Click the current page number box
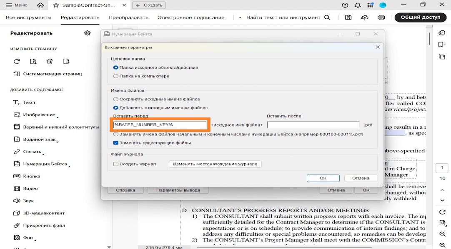Screen dimensions: 451x249 point(442,168)
